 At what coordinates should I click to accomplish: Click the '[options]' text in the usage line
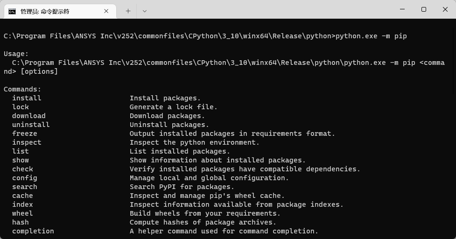point(39,71)
